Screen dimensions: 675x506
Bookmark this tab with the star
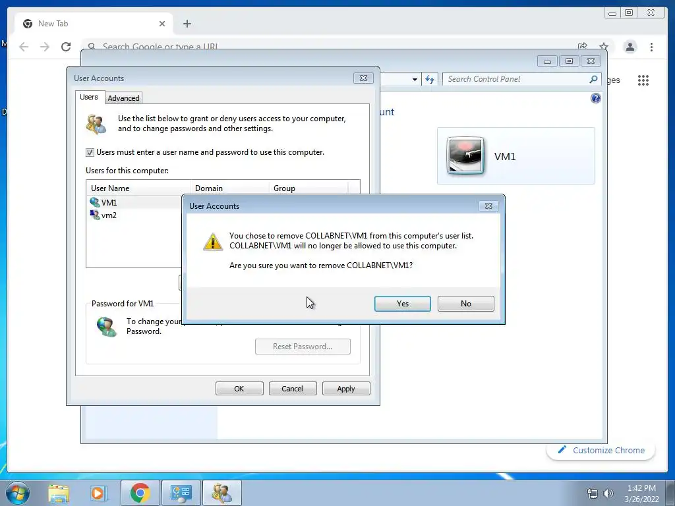tap(604, 46)
